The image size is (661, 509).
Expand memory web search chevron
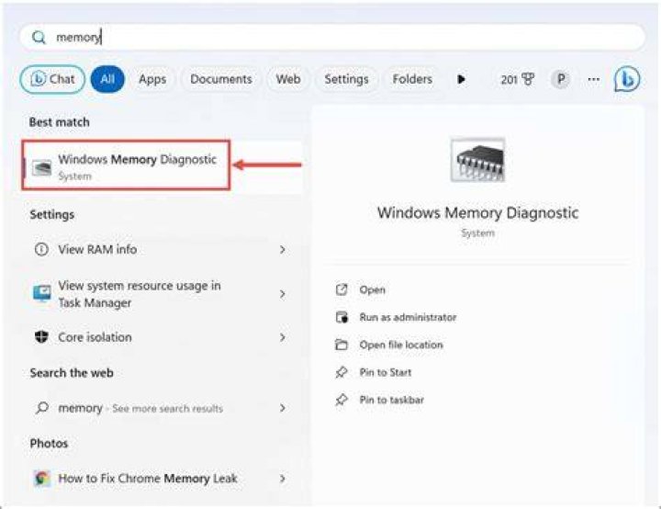coord(283,408)
